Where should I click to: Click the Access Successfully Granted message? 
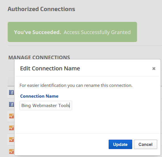pos(97,32)
